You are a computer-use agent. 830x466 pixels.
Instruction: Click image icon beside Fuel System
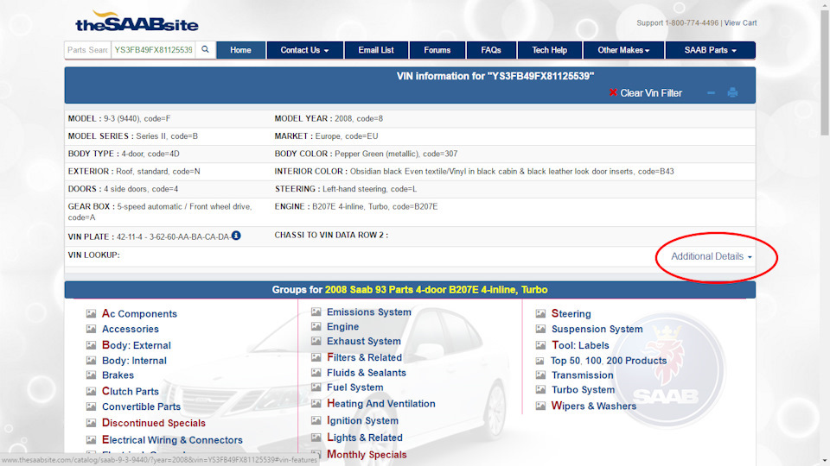click(x=316, y=387)
